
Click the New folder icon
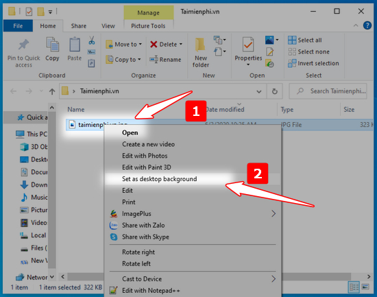(x=200, y=45)
